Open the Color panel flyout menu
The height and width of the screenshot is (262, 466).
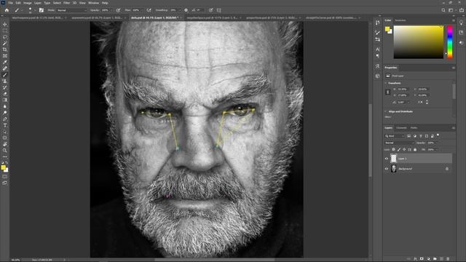(453, 20)
